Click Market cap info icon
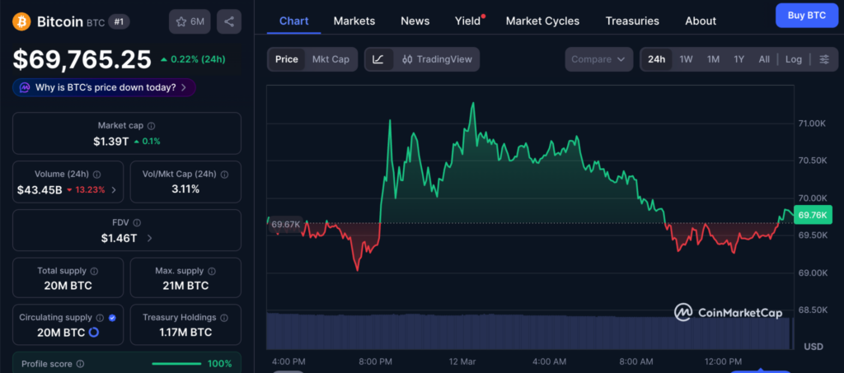Viewport: 844px width, 373px height. click(x=151, y=126)
